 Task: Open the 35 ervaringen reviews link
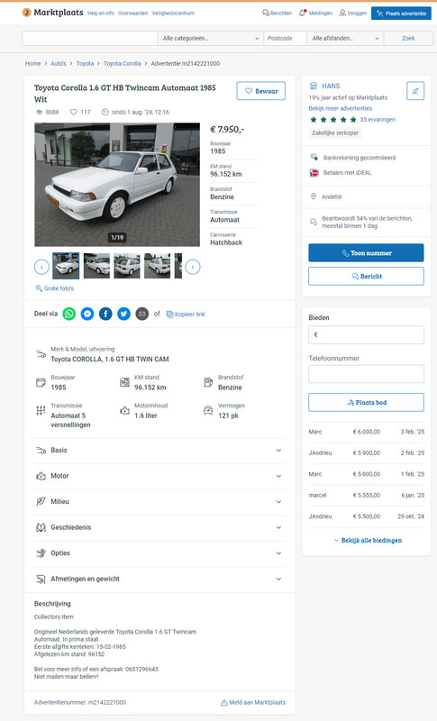pos(378,120)
